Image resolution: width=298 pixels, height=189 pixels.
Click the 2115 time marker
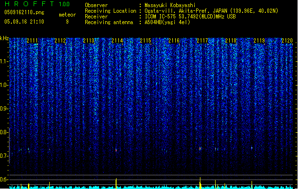145,41
